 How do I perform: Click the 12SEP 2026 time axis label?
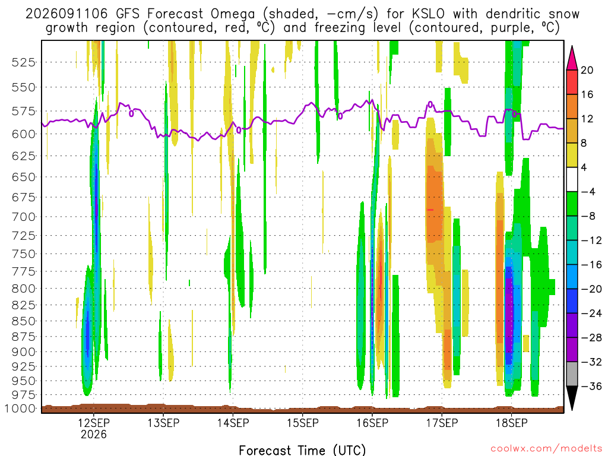[x=93, y=429]
